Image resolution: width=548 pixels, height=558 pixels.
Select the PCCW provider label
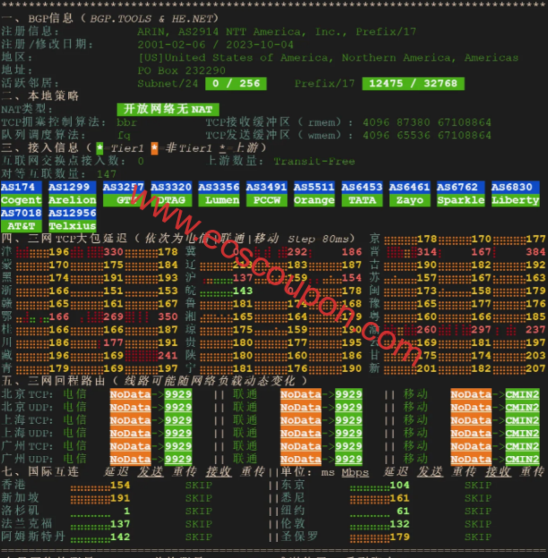pos(267,200)
